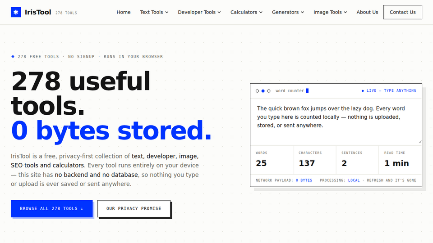This screenshot has height=243, width=433.
Task: Open the Text Tools menu
Action: pos(154,12)
